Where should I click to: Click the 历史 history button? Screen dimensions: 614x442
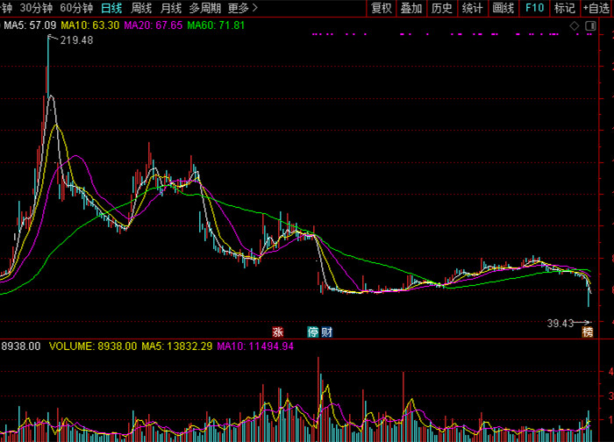pyautogui.click(x=442, y=8)
